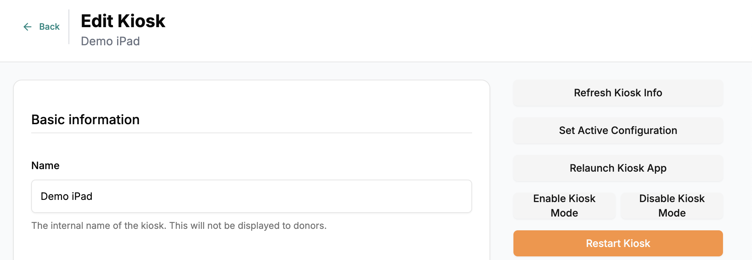Click the Name field label

[45, 165]
